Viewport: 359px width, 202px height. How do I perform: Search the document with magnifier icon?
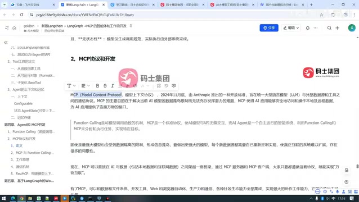[x=329, y=28]
